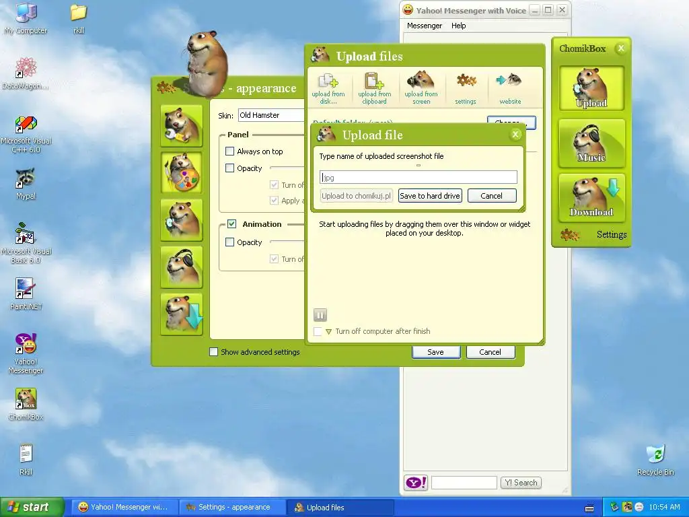Click Cancel in Upload file dialog

pyautogui.click(x=492, y=196)
